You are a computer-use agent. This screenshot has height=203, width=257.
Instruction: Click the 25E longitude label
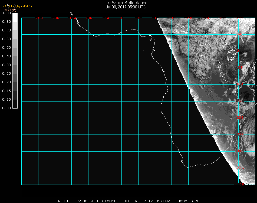pos(207,18)
